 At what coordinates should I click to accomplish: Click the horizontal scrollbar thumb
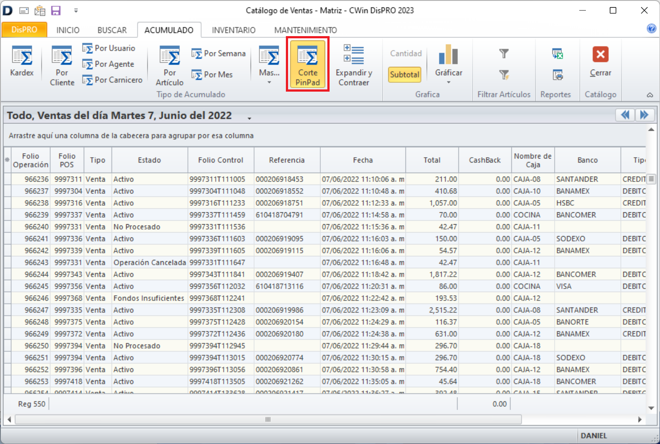[268, 419]
